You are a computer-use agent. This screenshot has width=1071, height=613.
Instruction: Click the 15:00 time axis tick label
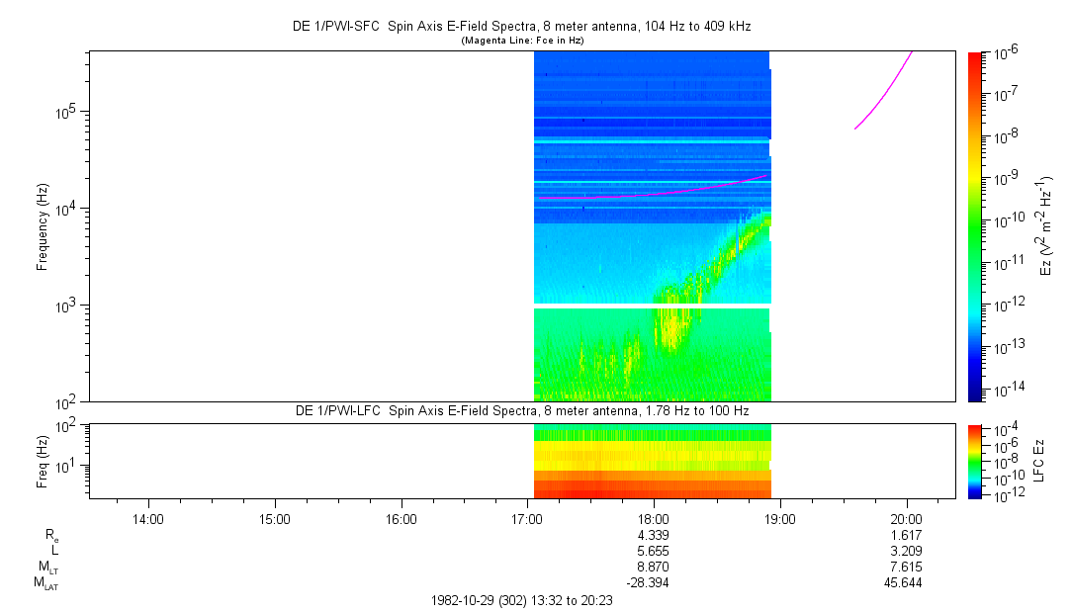pos(274,518)
